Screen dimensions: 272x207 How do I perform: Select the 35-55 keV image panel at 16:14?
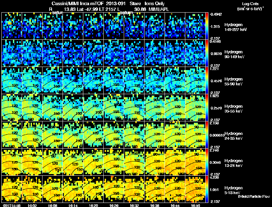(x=73, y=107)
